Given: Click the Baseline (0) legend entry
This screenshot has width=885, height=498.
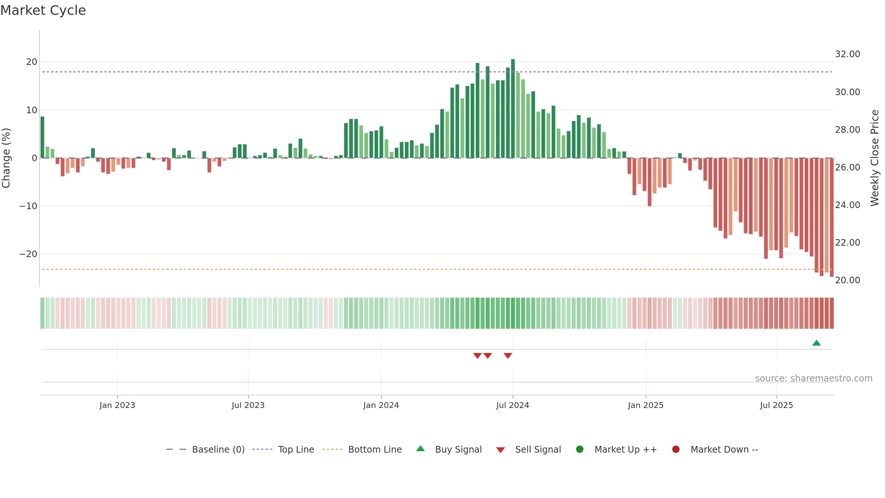Looking at the screenshot, I should (x=205, y=449).
